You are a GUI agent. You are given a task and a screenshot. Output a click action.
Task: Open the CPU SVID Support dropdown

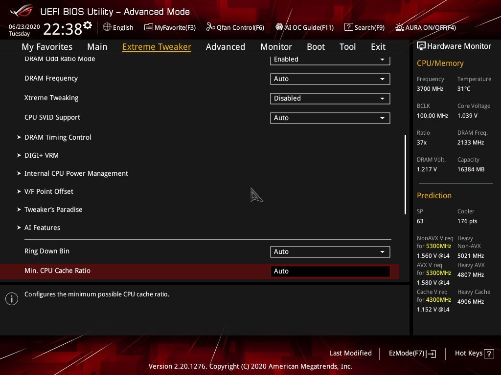click(330, 118)
